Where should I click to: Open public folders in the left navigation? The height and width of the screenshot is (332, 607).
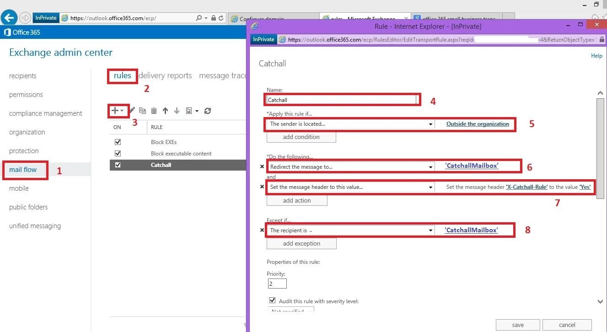[x=28, y=207]
